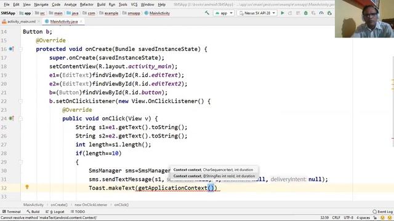Viewport: 394px width, 221px height.
Task: Open the Run menu
Action: coord(112,4)
